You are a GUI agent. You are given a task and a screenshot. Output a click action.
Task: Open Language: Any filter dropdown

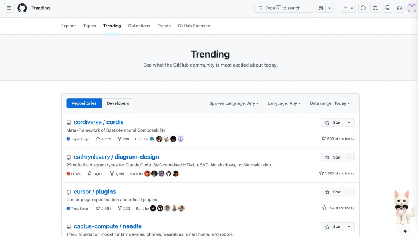tap(284, 103)
